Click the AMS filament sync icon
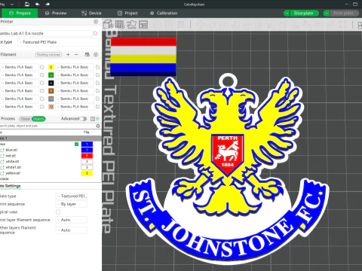This screenshot has width=362, height=271. (x=87, y=54)
